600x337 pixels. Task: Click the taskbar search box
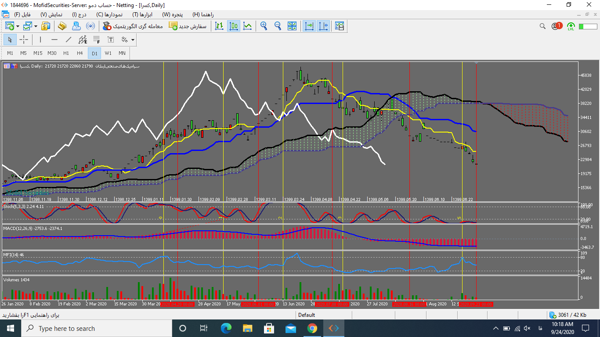pos(97,328)
